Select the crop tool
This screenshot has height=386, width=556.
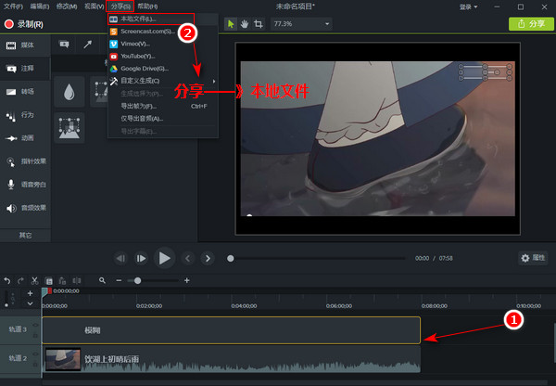(259, 24)
